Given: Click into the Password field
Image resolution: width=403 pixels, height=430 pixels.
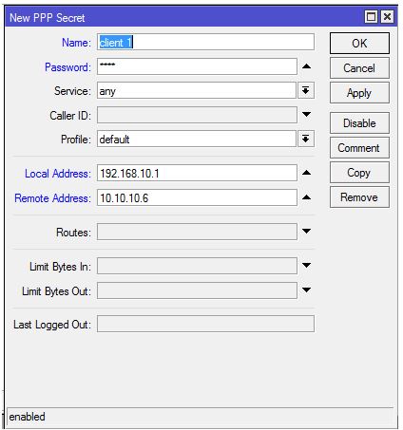Looking at the screenshot, I should (x=197, y=66).
